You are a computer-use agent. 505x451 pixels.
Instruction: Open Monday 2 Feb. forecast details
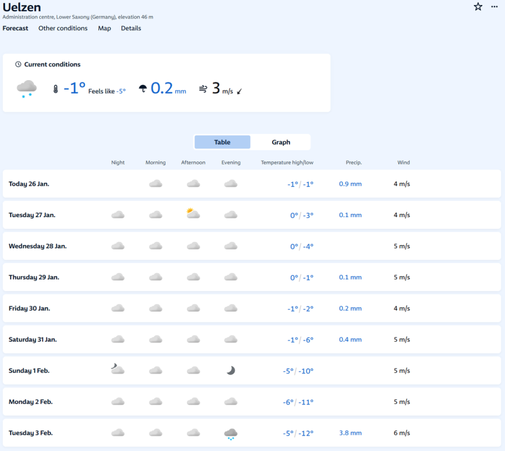pos(251,402)
